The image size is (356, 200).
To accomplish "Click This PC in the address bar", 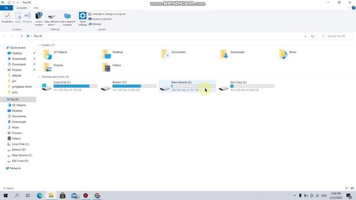I will click(x=38, y=36).
